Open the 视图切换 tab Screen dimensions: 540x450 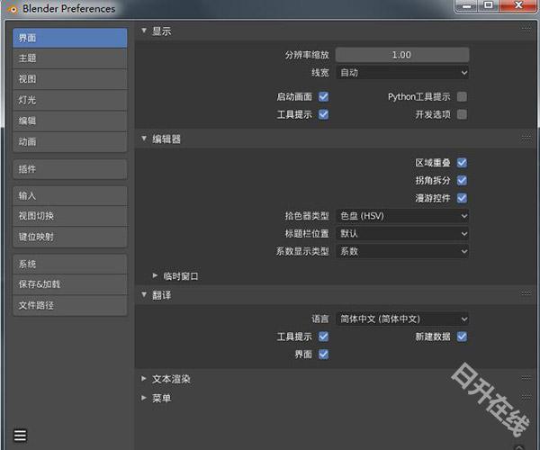(70, 216)
